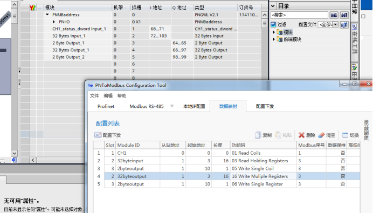Screen dimensions: 373x213
Task: Click the Modbus序号 column header
Action: tap(311, 145)
